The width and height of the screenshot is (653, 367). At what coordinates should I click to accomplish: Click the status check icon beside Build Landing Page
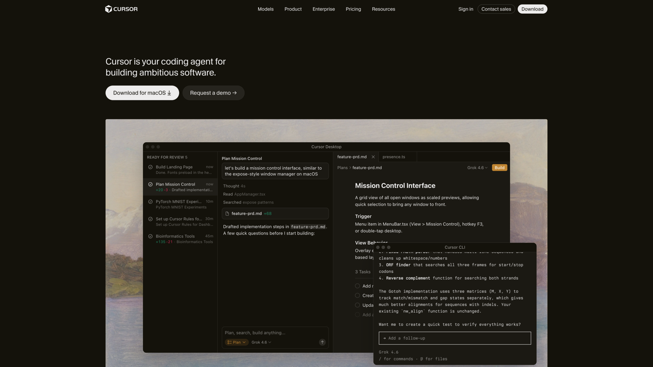point(150,167)
